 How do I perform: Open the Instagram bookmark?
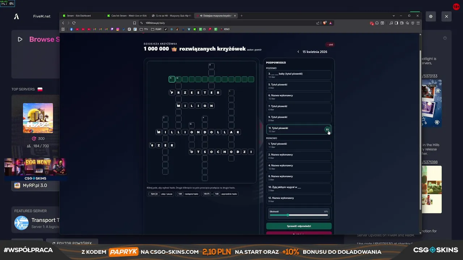(x=118, y=29)
